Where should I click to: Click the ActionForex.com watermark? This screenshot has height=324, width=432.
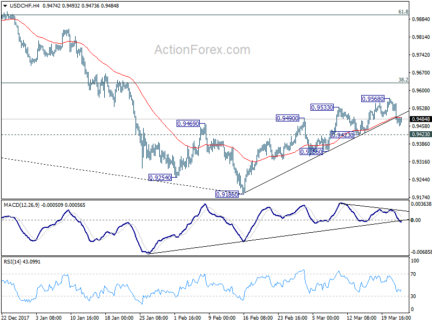pyautogui.click(x=202, y=50)
